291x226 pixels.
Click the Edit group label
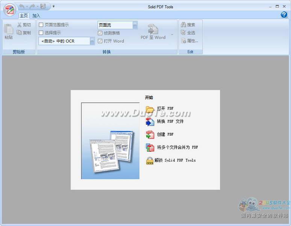pyautogui.click(x=190, y=52)
